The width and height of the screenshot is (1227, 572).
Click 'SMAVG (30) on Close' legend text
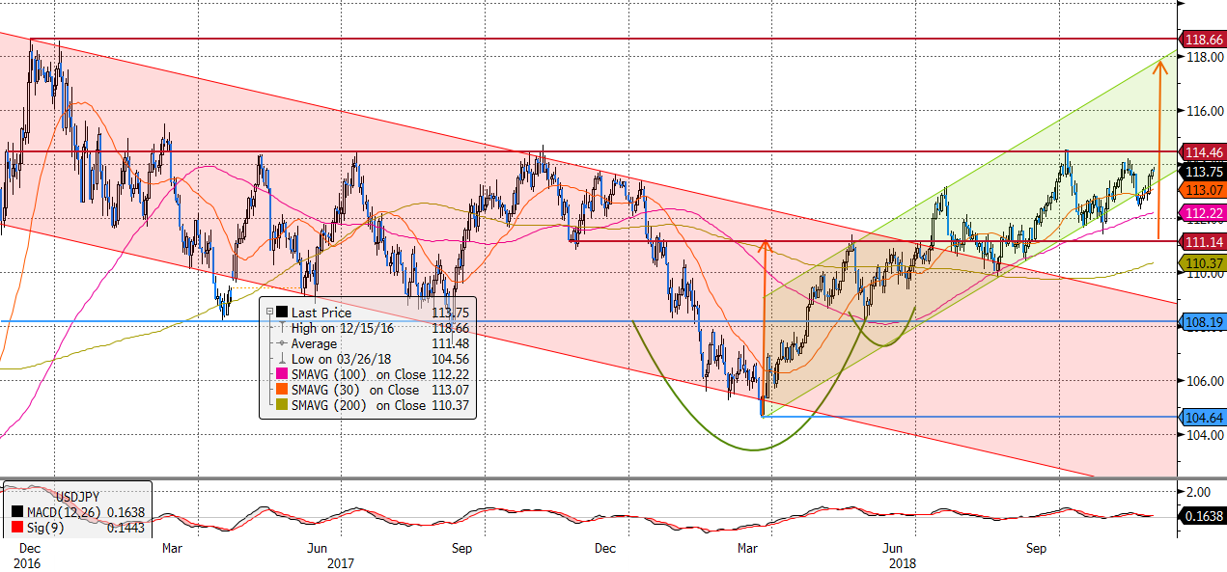pos(355,390)
